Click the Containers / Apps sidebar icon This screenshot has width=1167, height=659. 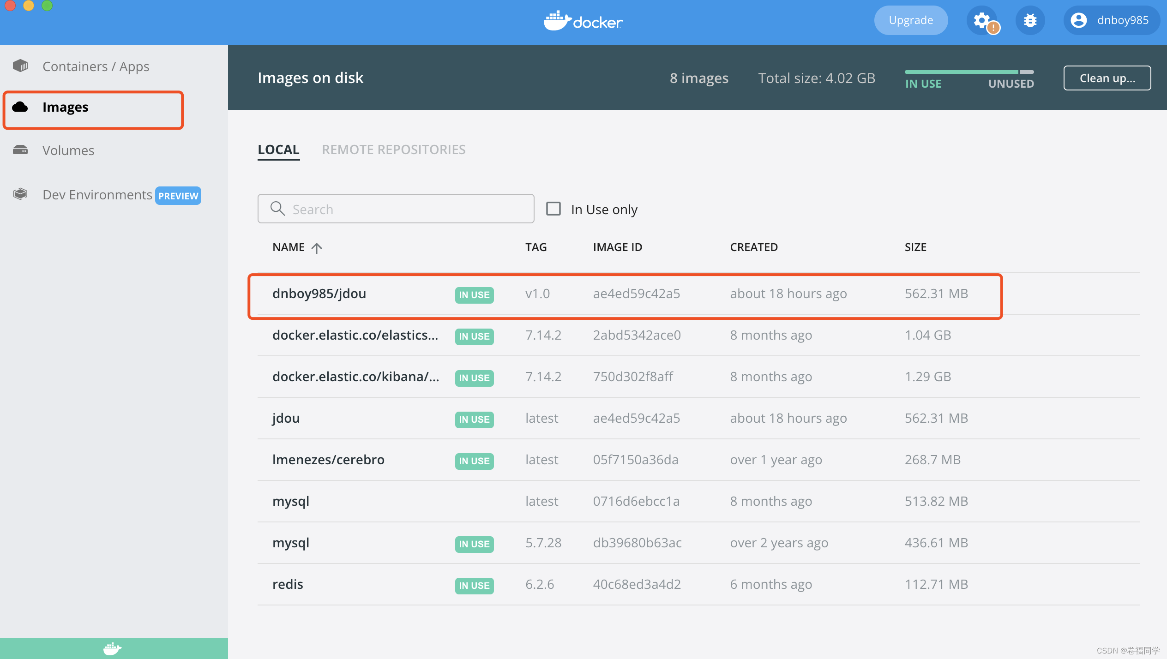pyautogui.click(x=20, y=66)
